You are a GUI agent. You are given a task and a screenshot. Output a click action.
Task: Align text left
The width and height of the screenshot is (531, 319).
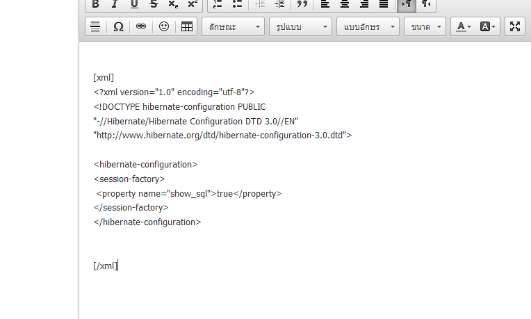[325, 4]
